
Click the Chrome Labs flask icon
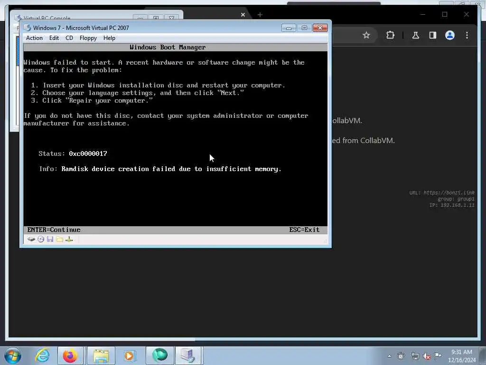point(416,35)
